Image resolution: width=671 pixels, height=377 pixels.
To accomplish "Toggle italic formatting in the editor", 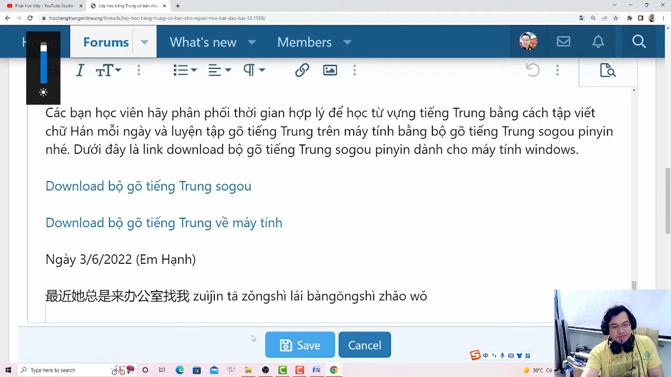I will (x=80, y=70).
